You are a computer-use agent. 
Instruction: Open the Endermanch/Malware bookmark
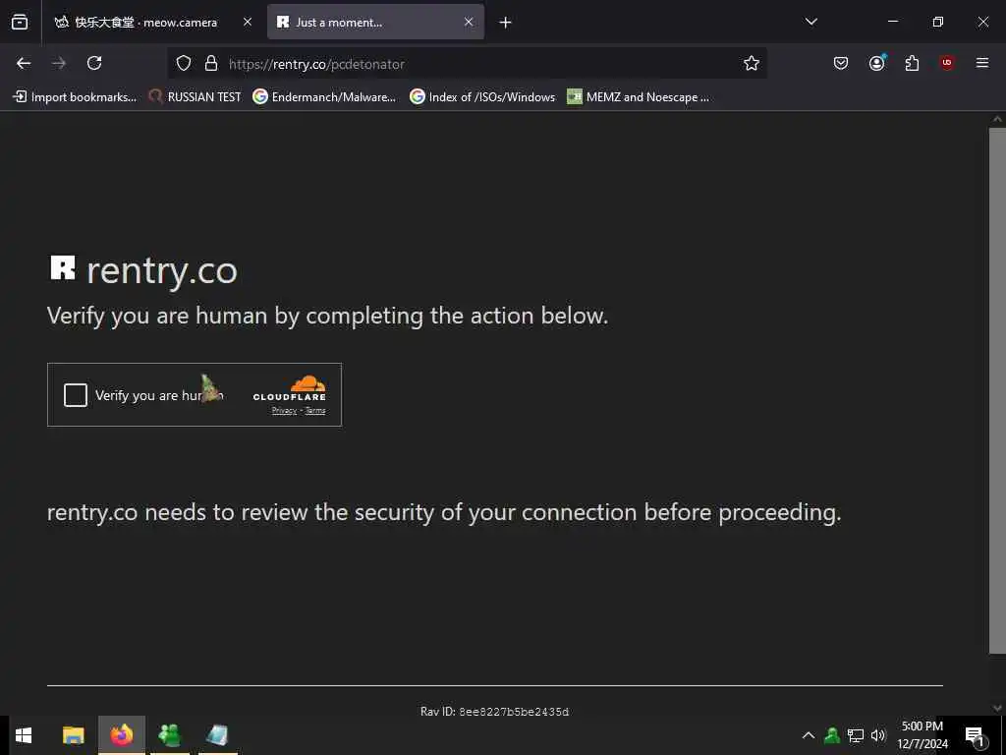coord(324,97)
